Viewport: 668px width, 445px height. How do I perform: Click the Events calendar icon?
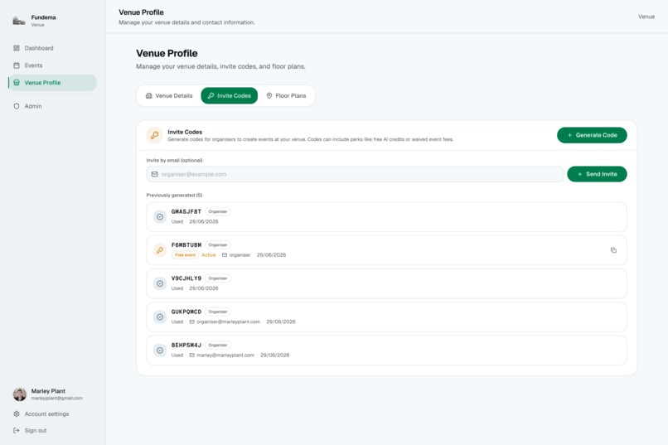[x=17, y=65]
